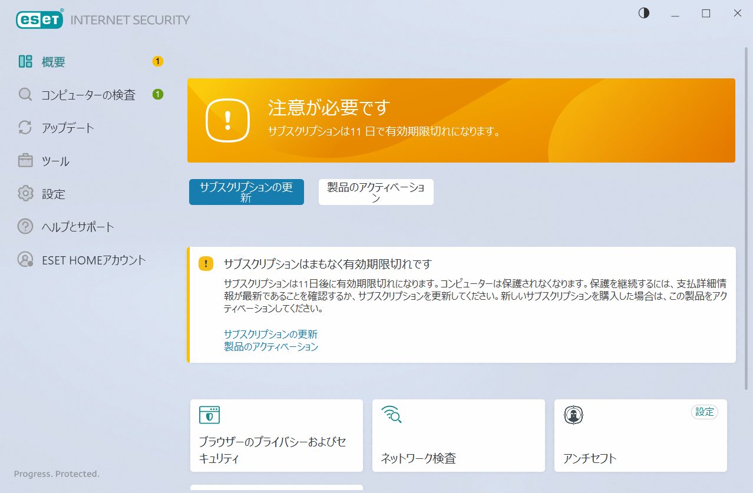The width and height of the screenshot is (753, 493).
Task: Click the network inspection Wi-Fi icon
Action: click(391, 415)
